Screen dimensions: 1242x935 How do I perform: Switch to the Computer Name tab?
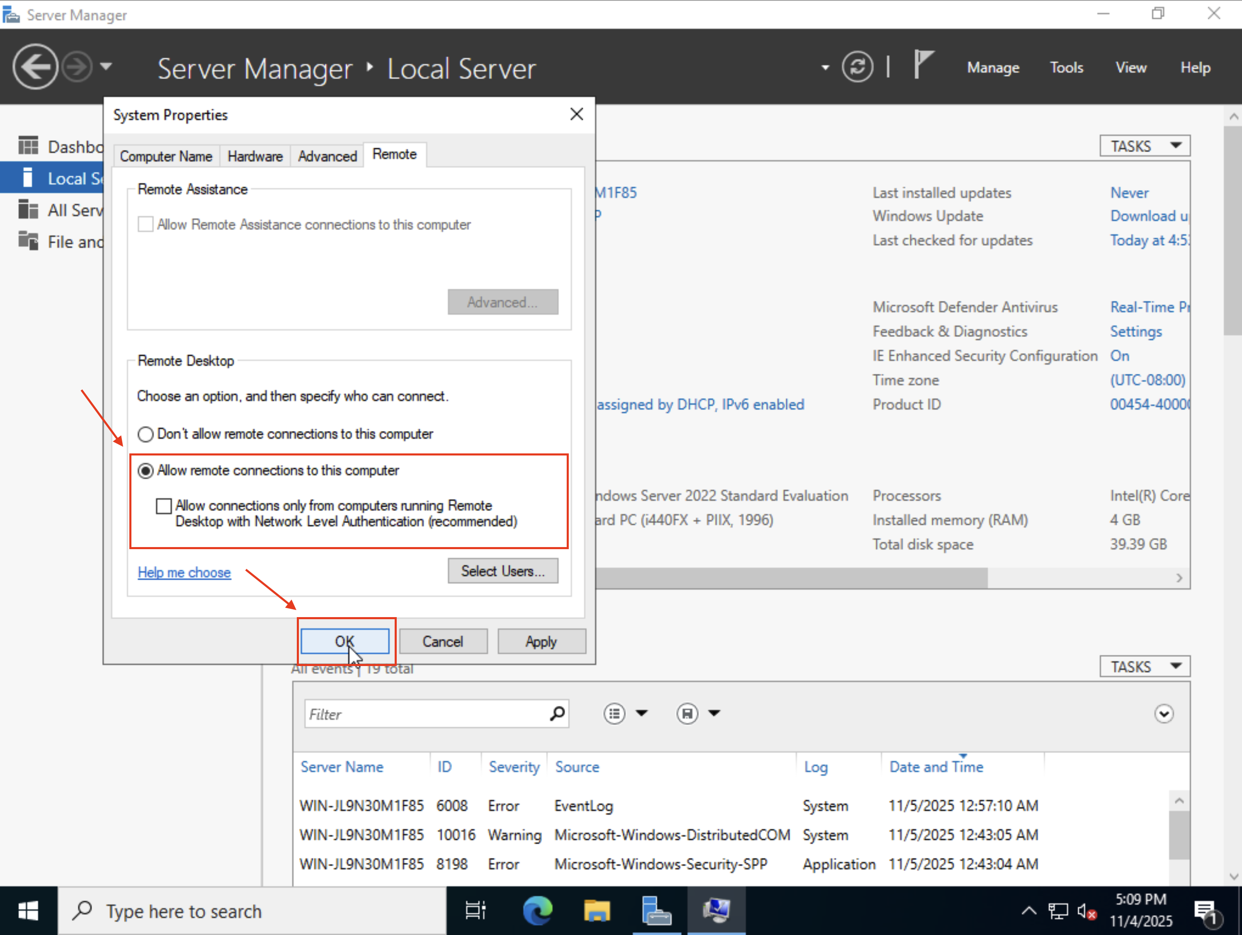pyautogui.click(x=166, y=155)
